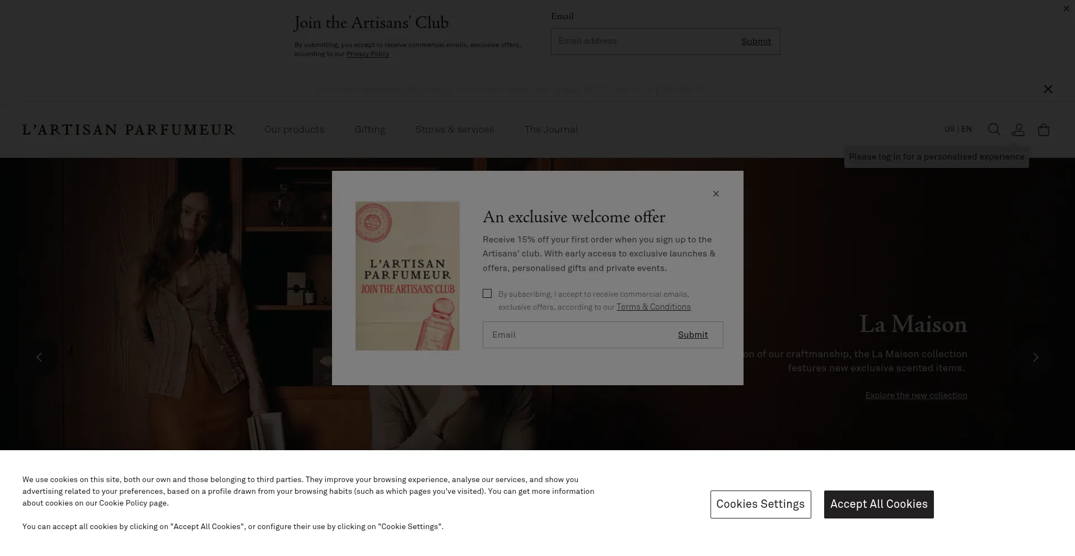
Task: Close the welcome offer popup
Action: pos(716,194)
